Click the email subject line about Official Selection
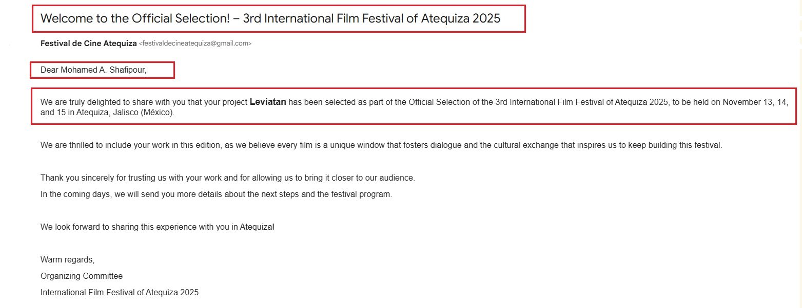Viewport: 802px width, 308px height. pyautogui.click(x=270, y=19)
